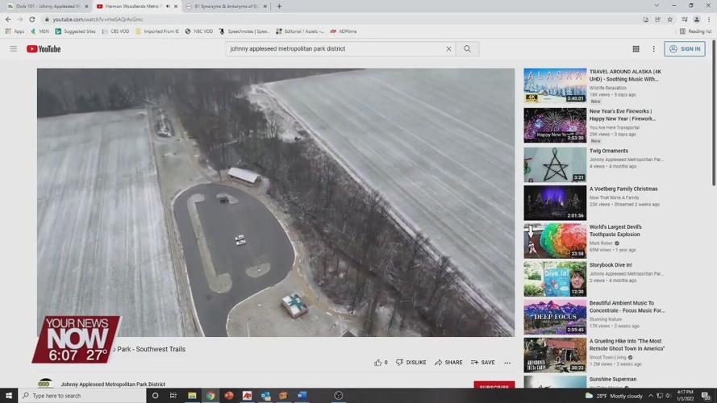The image size is (717, 403).
Task: Open the more actions ellipsis below video
Action: [507, 363]
